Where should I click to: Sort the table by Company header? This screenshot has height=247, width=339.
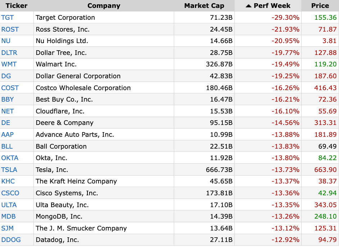(x=104, y=6)
